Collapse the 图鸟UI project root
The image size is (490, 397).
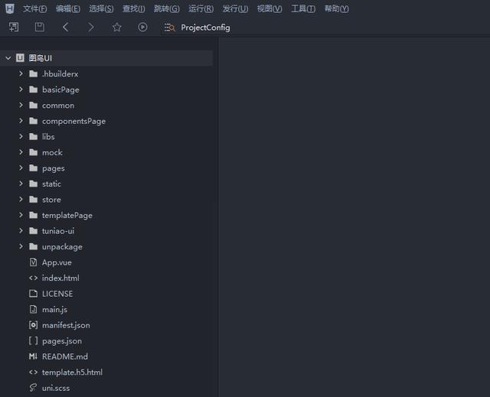(8, 57)
